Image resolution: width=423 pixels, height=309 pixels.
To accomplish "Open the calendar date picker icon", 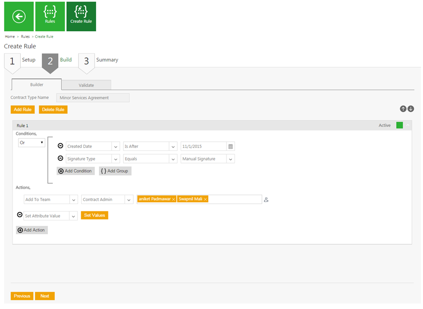I will click(x=230, y=146).
